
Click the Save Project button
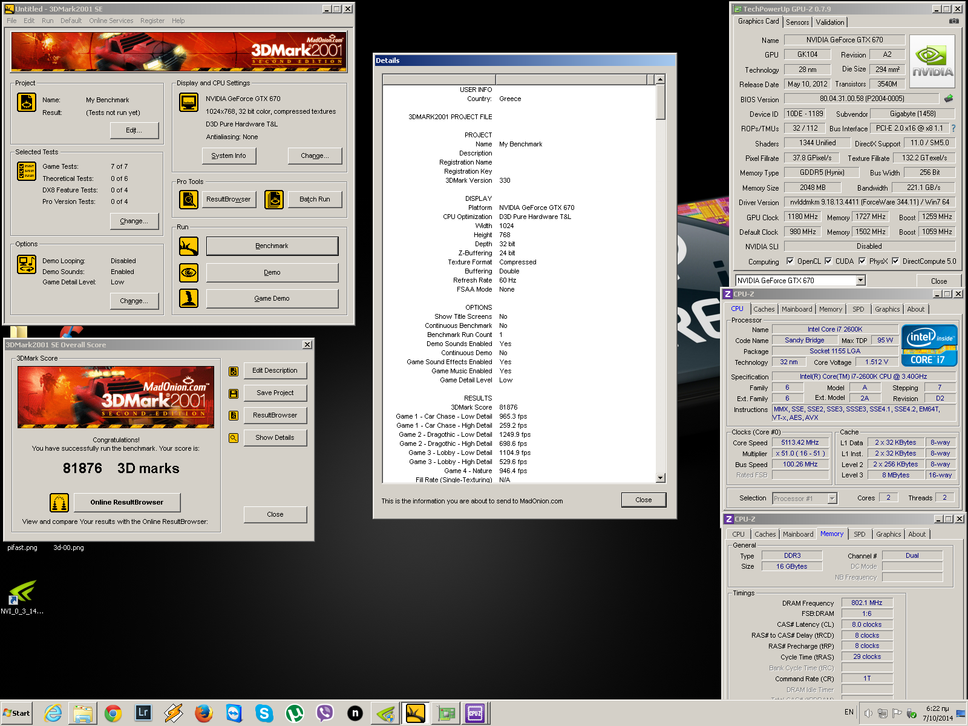[x=275, y=393]
